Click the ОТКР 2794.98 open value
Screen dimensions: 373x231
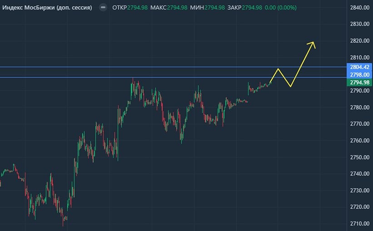(130, 8)
